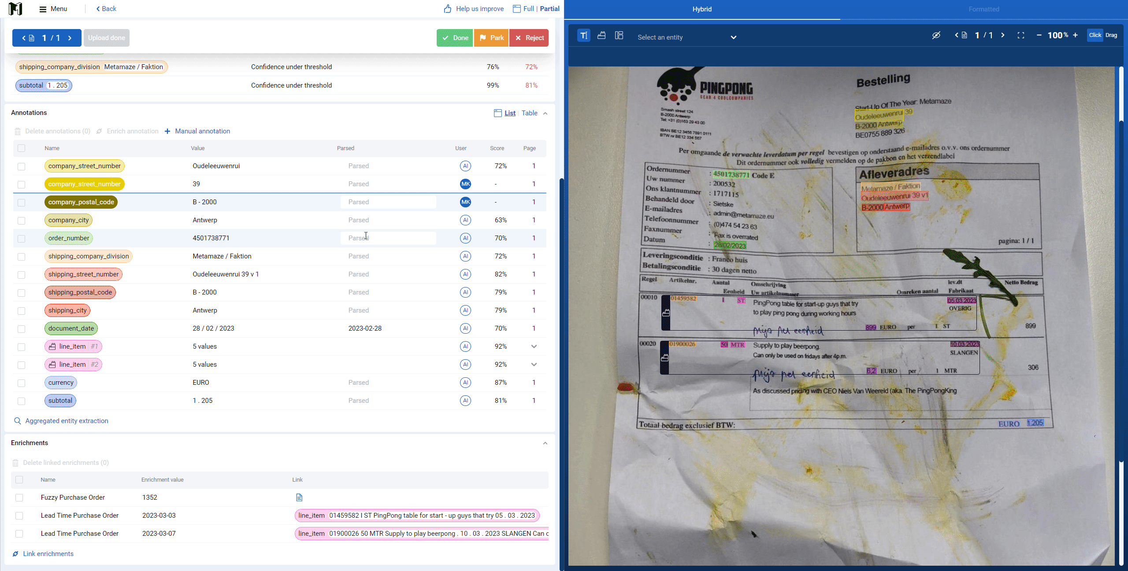Go Back using the back link
The height and width of the screenshot is (571, 1128).
tap(106, 9)
